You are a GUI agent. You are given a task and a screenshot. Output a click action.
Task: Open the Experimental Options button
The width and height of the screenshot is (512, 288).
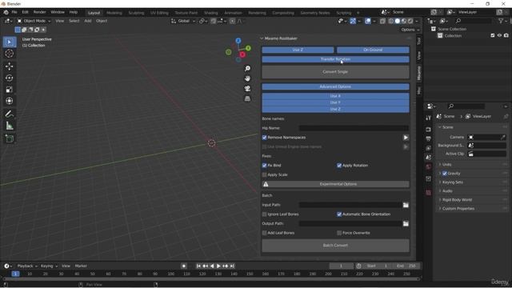point(335,184)
